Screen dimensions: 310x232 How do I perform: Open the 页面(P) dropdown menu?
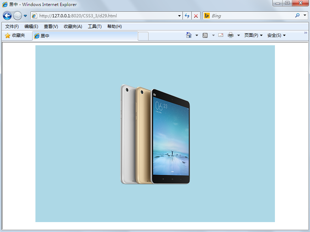click(253, 35)
